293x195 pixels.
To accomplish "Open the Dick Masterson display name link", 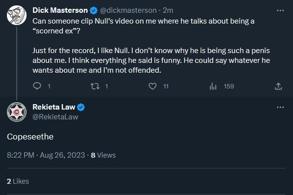I will 60,10.
